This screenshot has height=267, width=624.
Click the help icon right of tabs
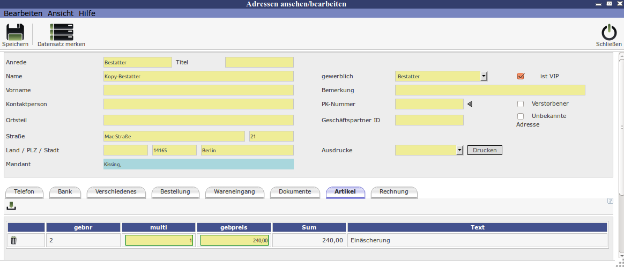610,201
